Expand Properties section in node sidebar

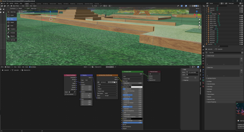(185, 80)
